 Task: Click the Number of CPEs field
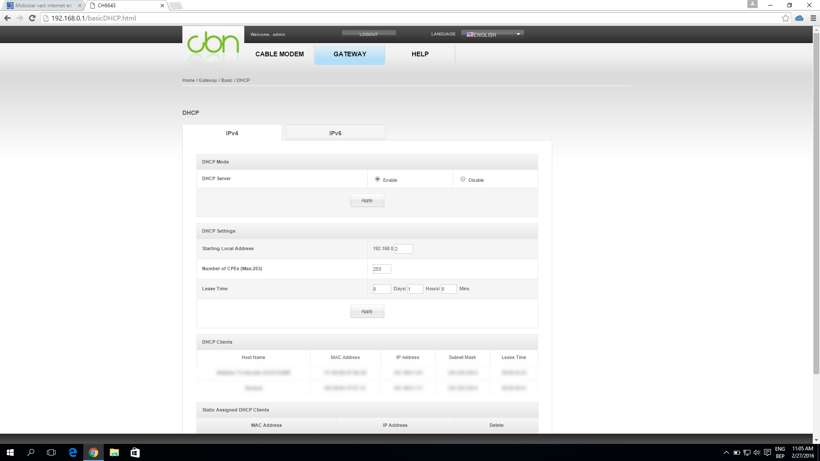[381, 269]
